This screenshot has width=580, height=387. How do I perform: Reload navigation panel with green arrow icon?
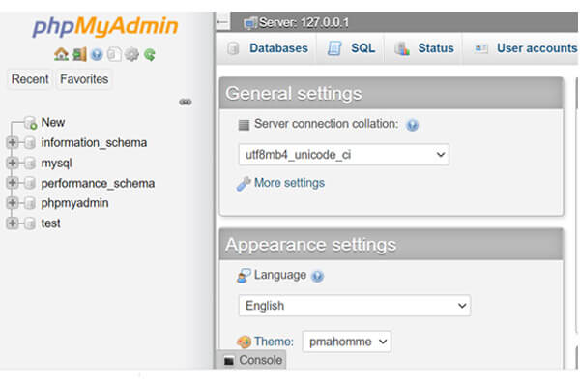150,55
